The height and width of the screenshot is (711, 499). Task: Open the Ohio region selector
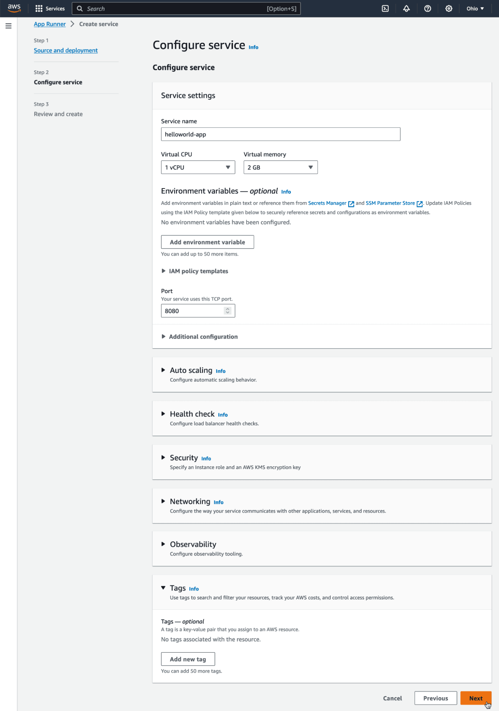(x=475, y=9)
